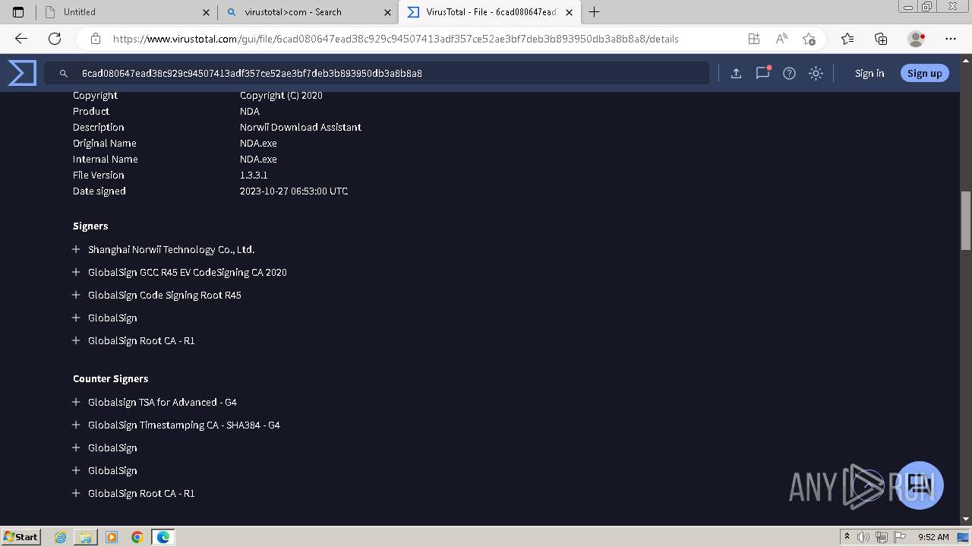The width and height of the screenshot is (972, 547).
Task: Open the notifications chat icon
Action: coord(762,73)
